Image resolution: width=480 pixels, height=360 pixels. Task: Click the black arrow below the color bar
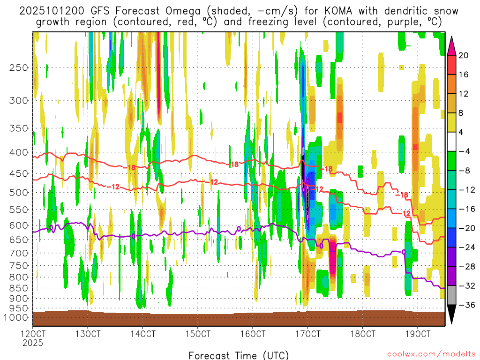pos(452,315)
